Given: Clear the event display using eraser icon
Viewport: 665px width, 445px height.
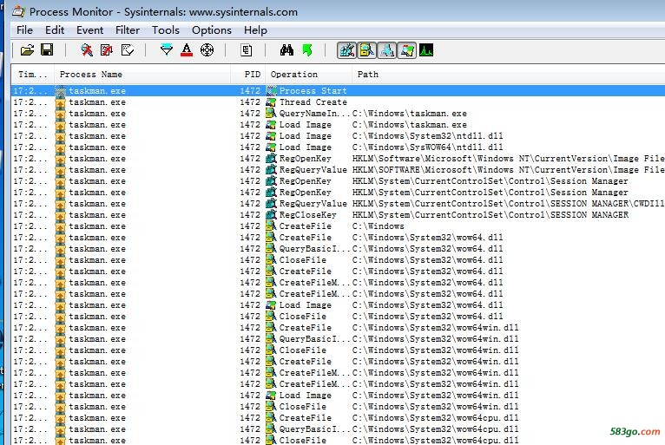Looking at the screenshot, I should point(128,50).
